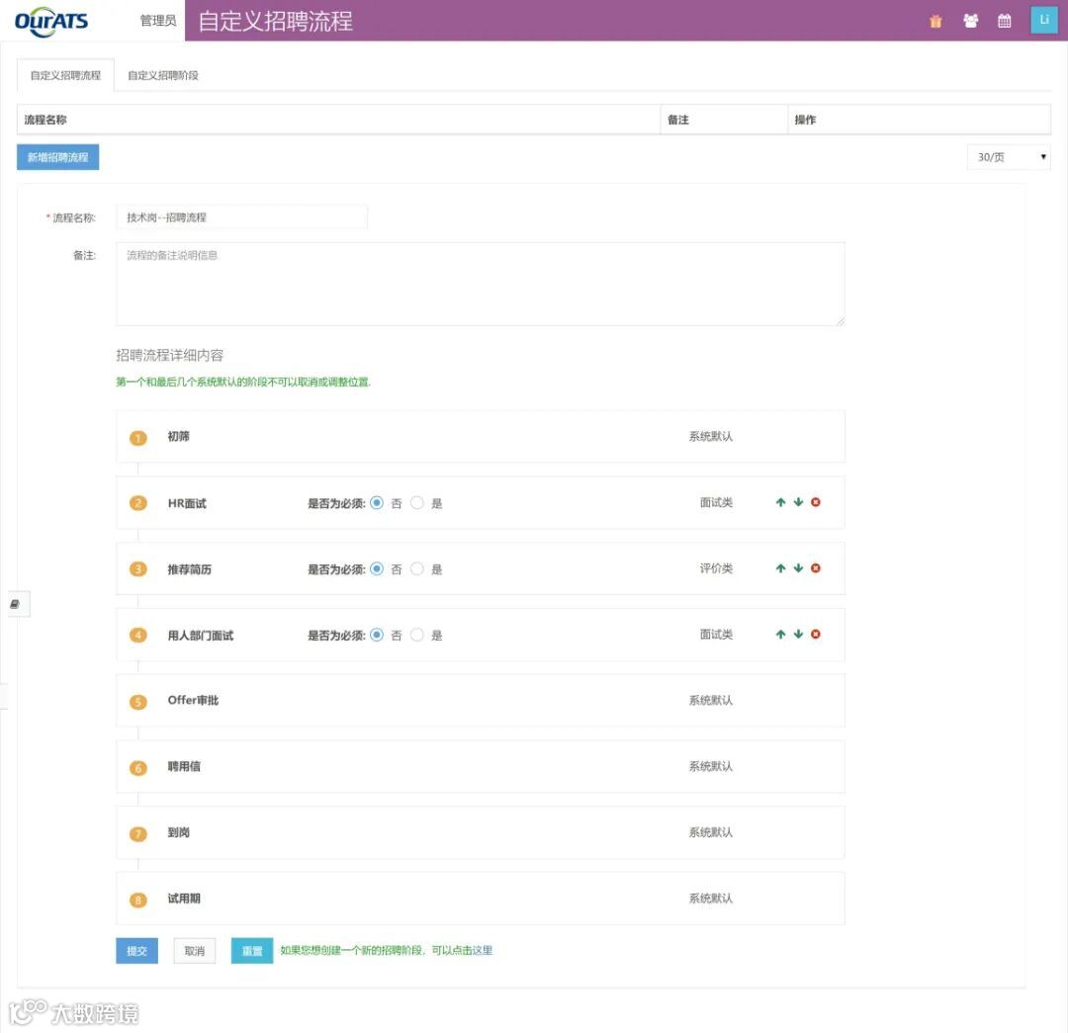Remove the 用人部门面试 stage
1068x1033 pixels.
(815, 635)
